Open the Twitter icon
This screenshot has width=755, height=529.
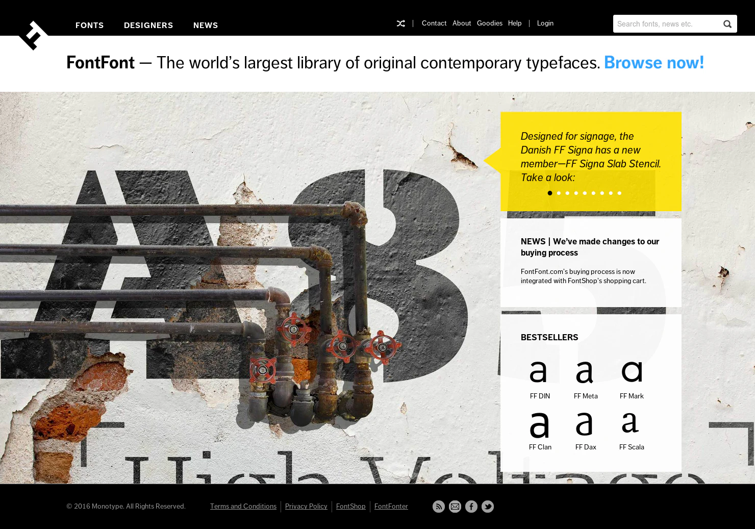click(x=488, y=507)
